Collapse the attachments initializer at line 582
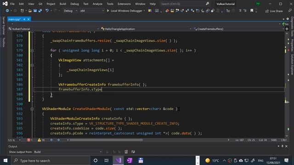This screenshot has width=294, height=165. (32, 65)
